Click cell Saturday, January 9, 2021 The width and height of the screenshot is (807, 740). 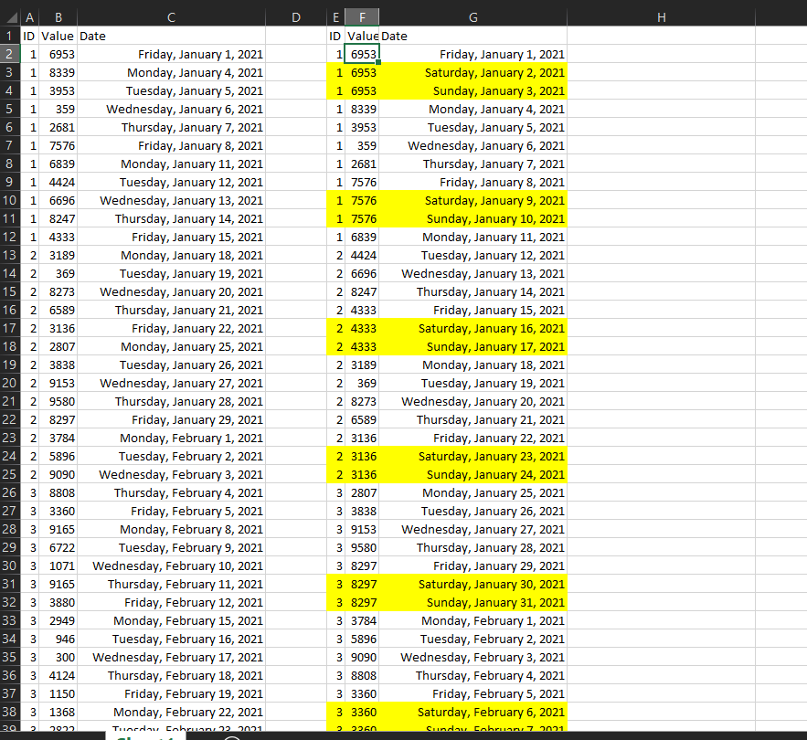click(473, 200)
